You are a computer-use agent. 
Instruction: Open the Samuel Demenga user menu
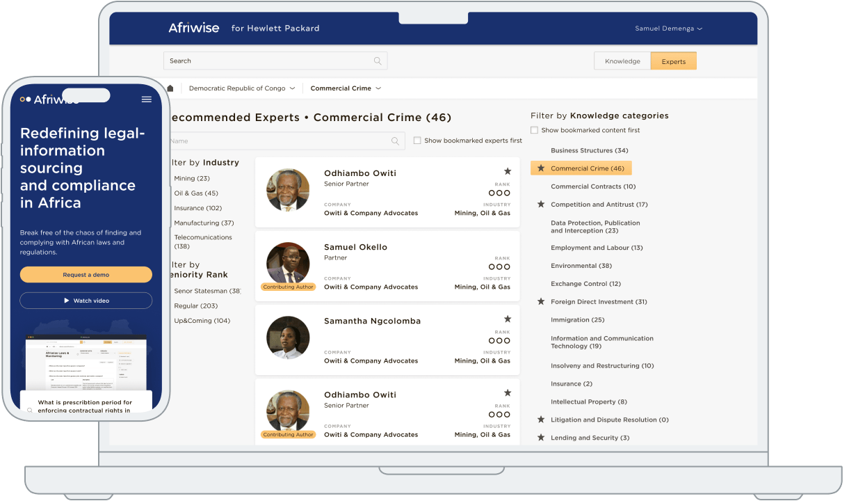(x=668, y=29)
